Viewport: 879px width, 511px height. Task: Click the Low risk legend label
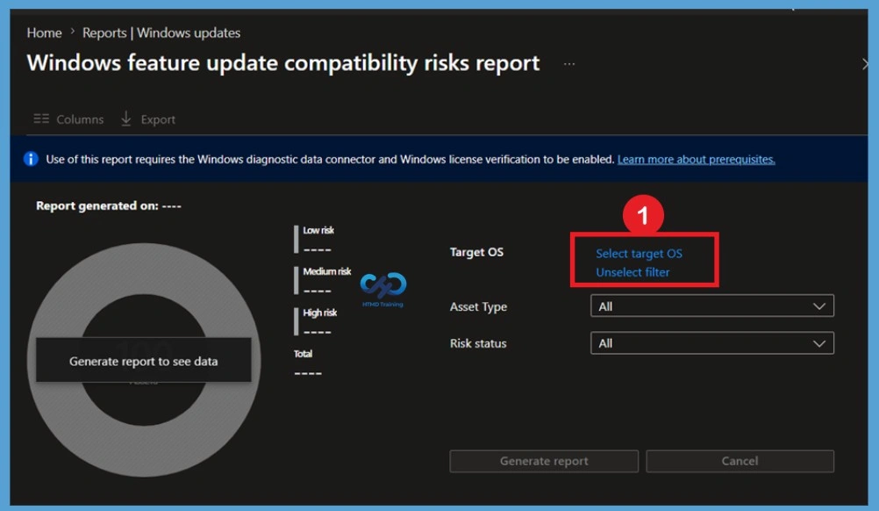318,231
